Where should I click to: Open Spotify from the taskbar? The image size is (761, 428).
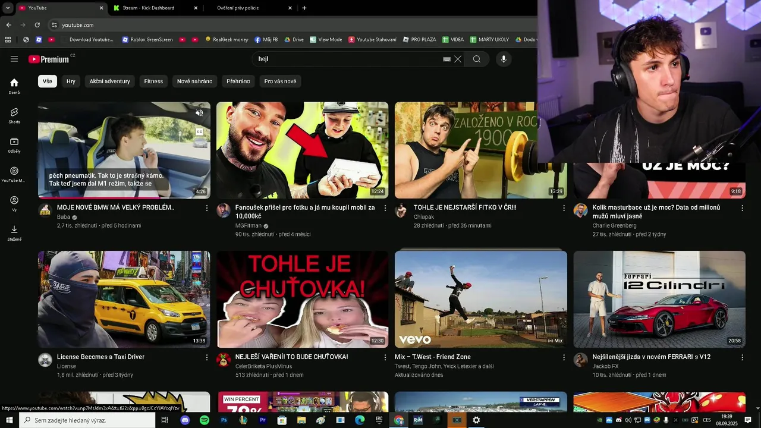tap(205, 420)
